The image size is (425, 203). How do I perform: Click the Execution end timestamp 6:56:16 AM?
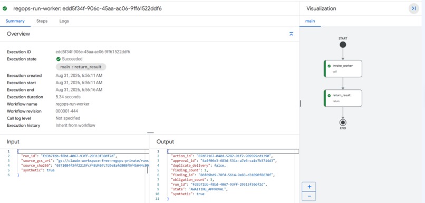[79, 90]
